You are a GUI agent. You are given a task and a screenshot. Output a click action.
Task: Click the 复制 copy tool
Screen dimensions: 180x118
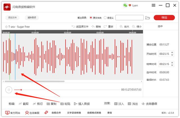[x=51, y=104]
